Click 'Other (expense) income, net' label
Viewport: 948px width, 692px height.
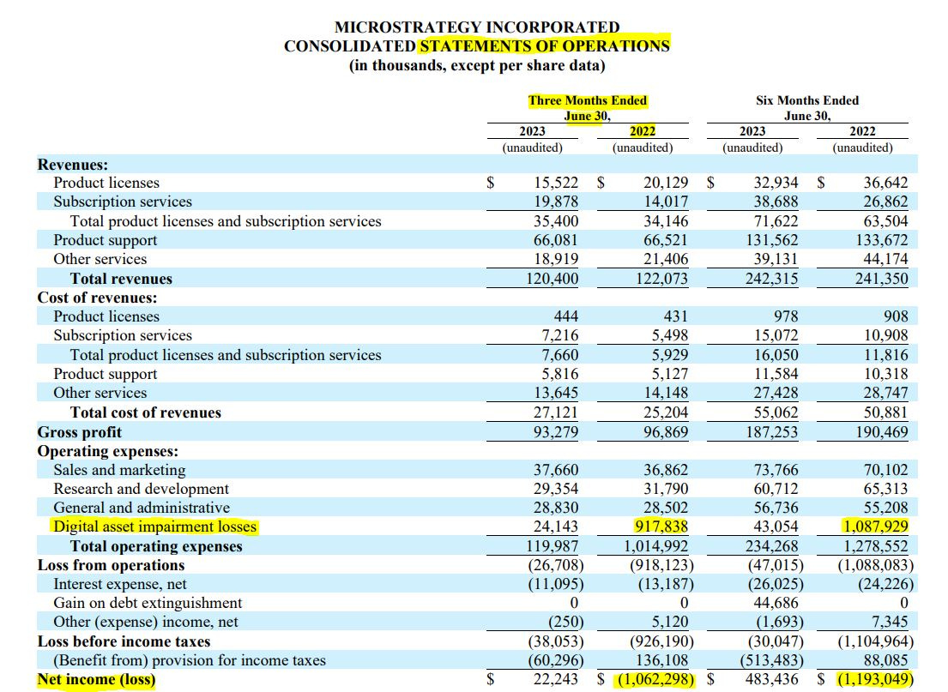click(146, 622)
